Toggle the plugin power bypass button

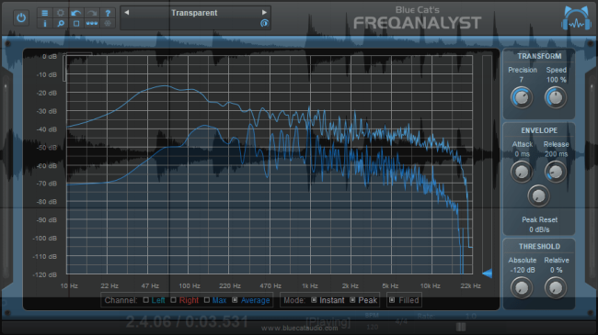coord(21,17)
